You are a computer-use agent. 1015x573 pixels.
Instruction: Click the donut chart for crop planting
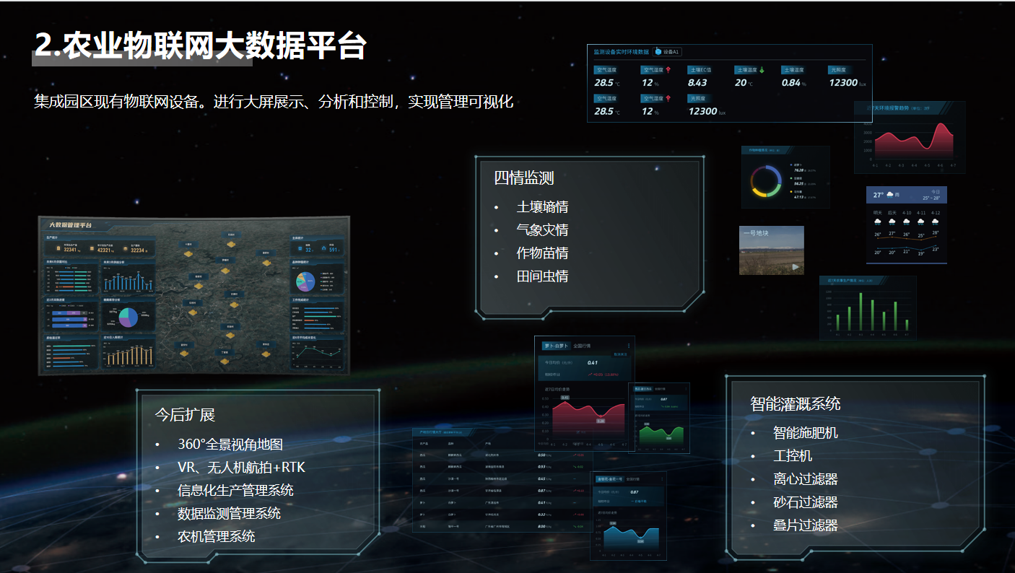766,181
